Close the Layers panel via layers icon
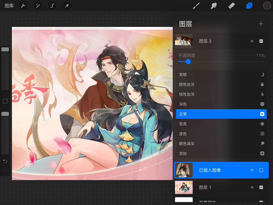The width and height of the screenshot is (273, 205). point(249,6)
